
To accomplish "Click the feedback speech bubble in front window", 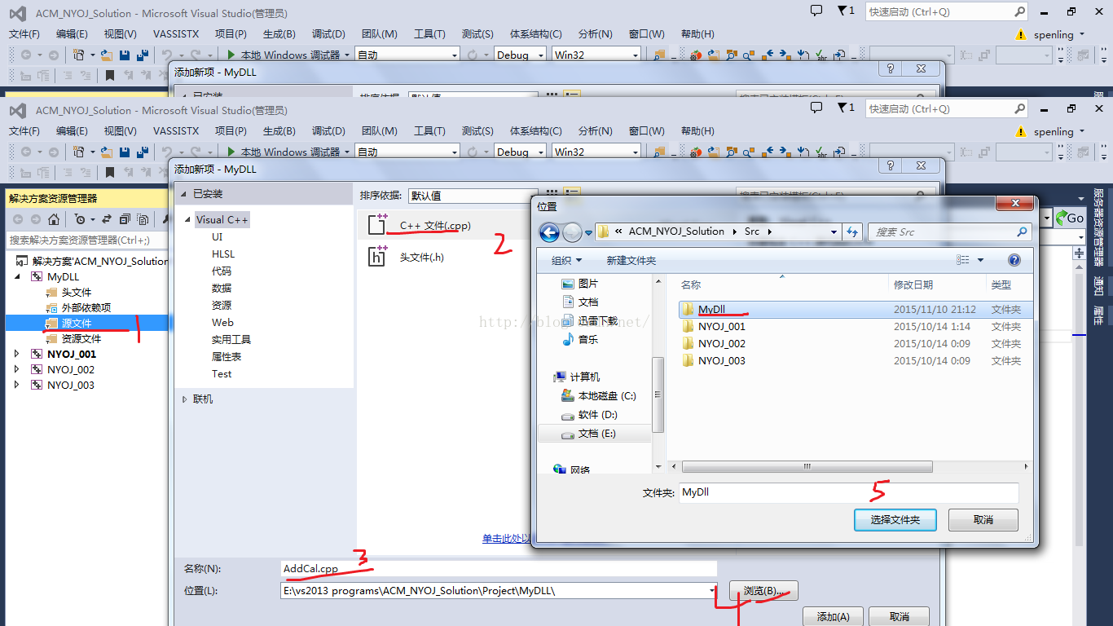I will pos(816,108).
